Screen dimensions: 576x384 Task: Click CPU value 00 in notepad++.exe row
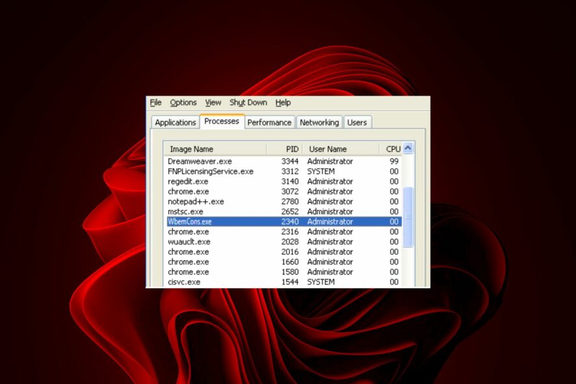tap(394, 202)
